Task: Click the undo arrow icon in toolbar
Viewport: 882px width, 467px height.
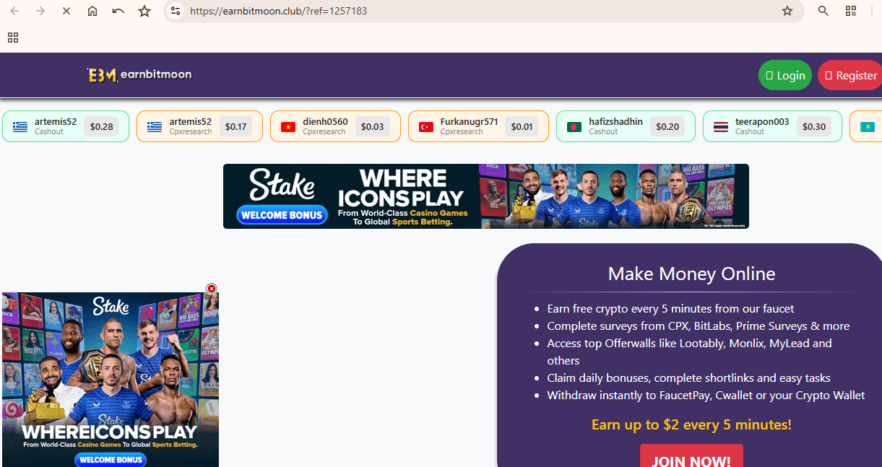Action: pyautogui.click(x=118, y=11)
